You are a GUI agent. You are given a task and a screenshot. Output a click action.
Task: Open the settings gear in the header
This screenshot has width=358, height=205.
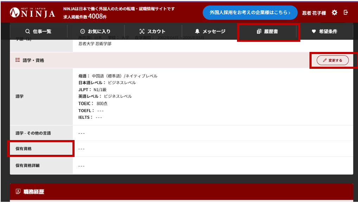point(334,12)
